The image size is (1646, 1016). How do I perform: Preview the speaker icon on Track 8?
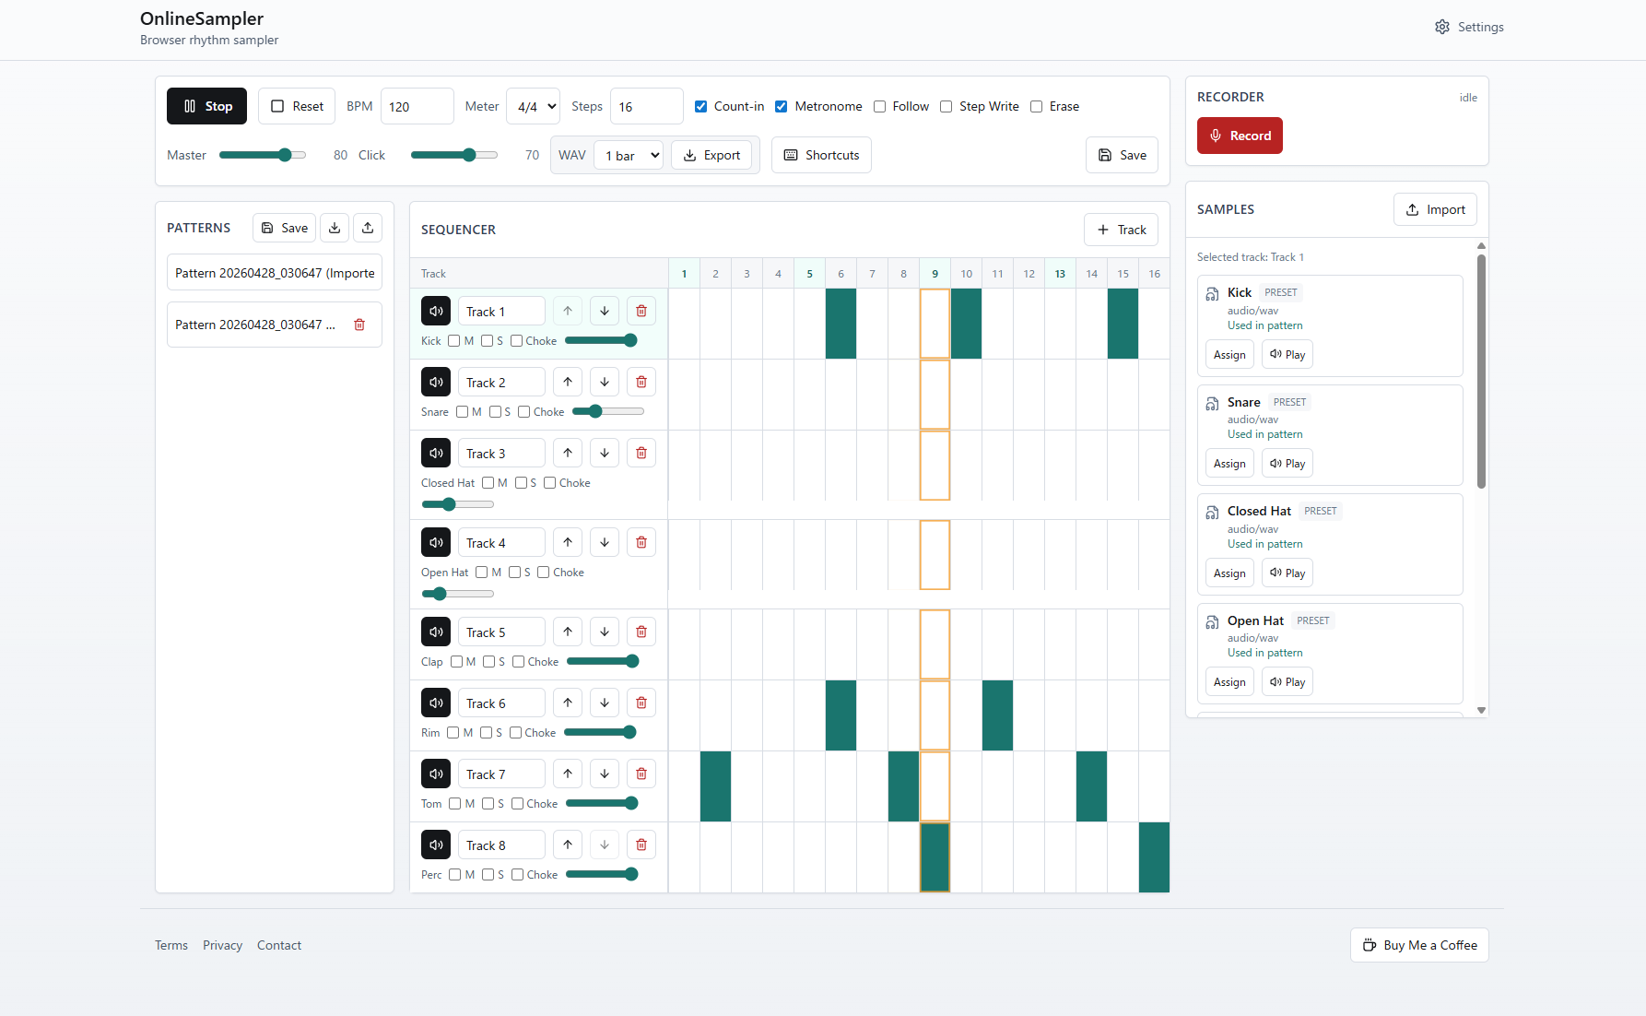(436, 845)
